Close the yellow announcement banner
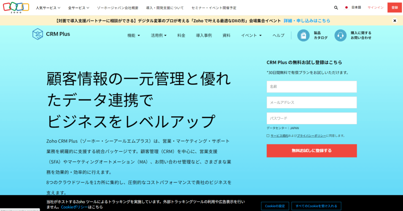Viewport: 403px width, 211px height. 395,21
